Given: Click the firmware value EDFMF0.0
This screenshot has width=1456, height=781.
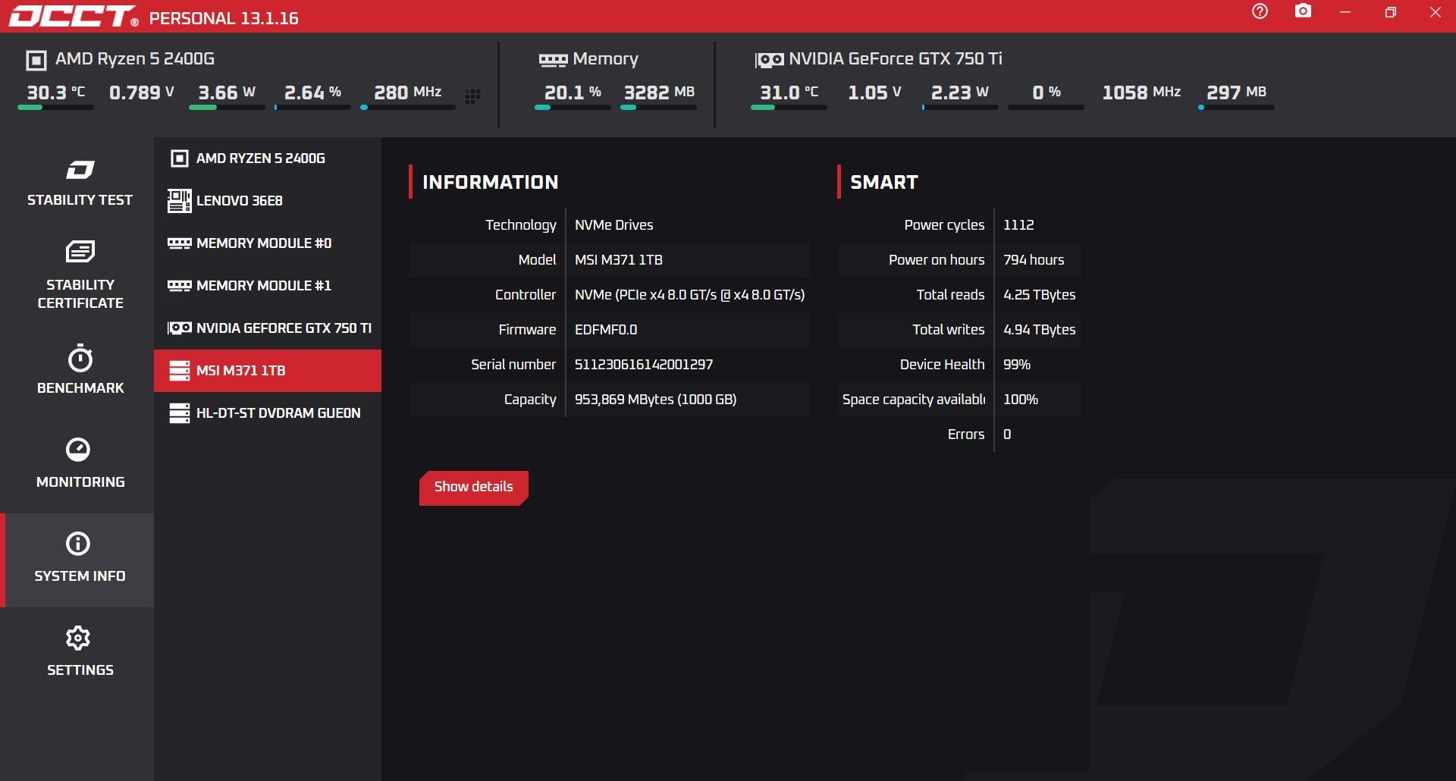Looking at the screenshot, I should click(606, 330).
